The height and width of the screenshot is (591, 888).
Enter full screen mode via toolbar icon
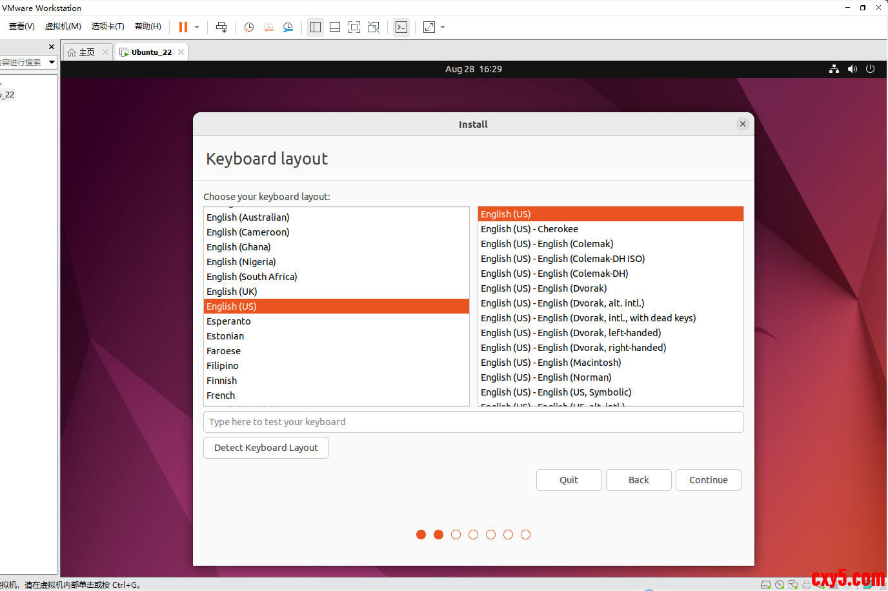354,27
